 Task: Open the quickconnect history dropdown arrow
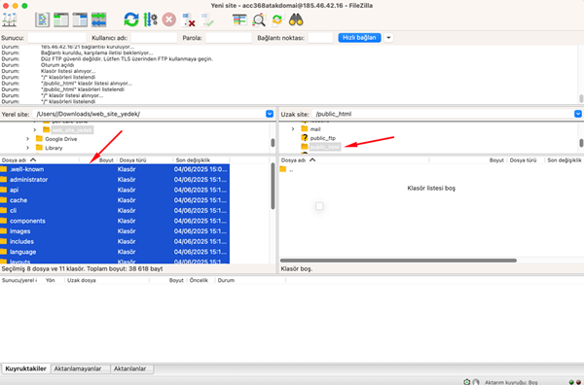388,38
